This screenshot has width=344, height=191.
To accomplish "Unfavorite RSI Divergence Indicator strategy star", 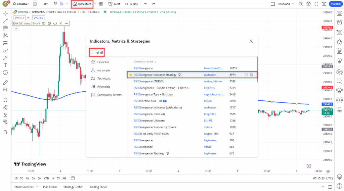I will tap(131, 75).
